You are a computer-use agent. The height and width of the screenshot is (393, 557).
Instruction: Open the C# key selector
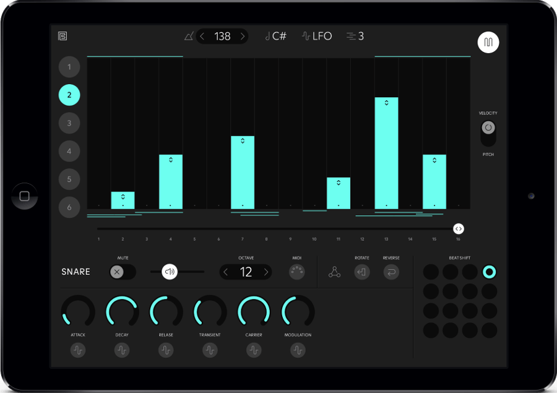point(275,37)
